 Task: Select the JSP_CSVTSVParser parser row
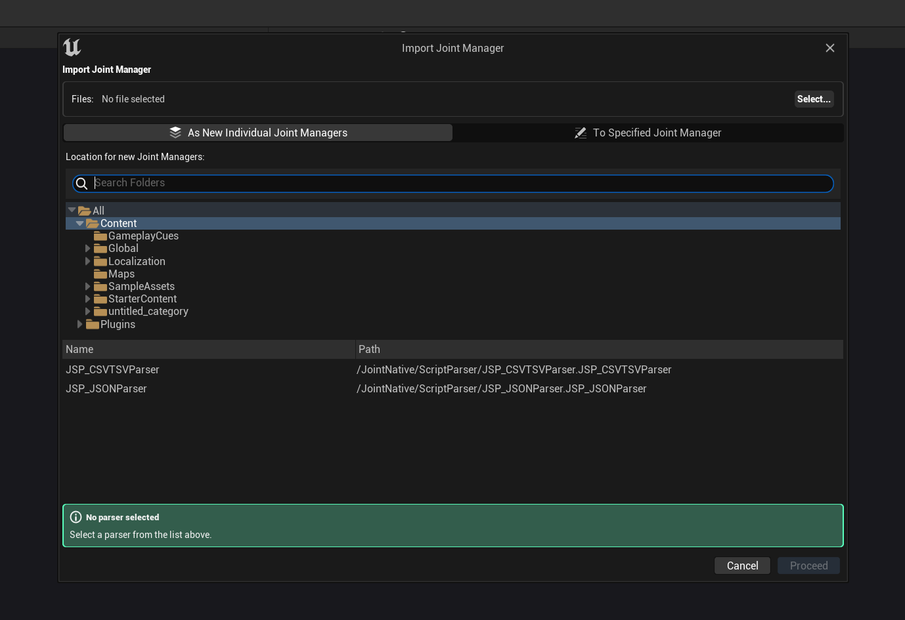pos(113,370)
